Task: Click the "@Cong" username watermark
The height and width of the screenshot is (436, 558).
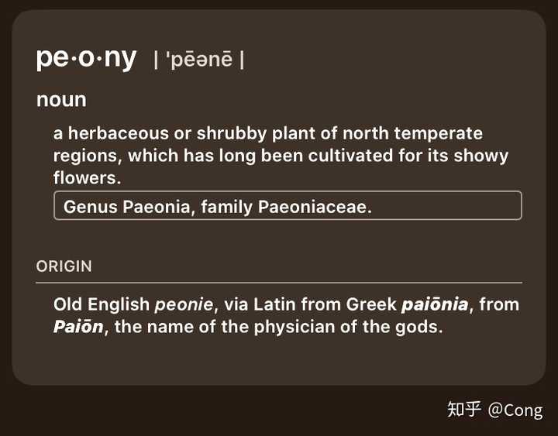Action: tap(515, 410)
